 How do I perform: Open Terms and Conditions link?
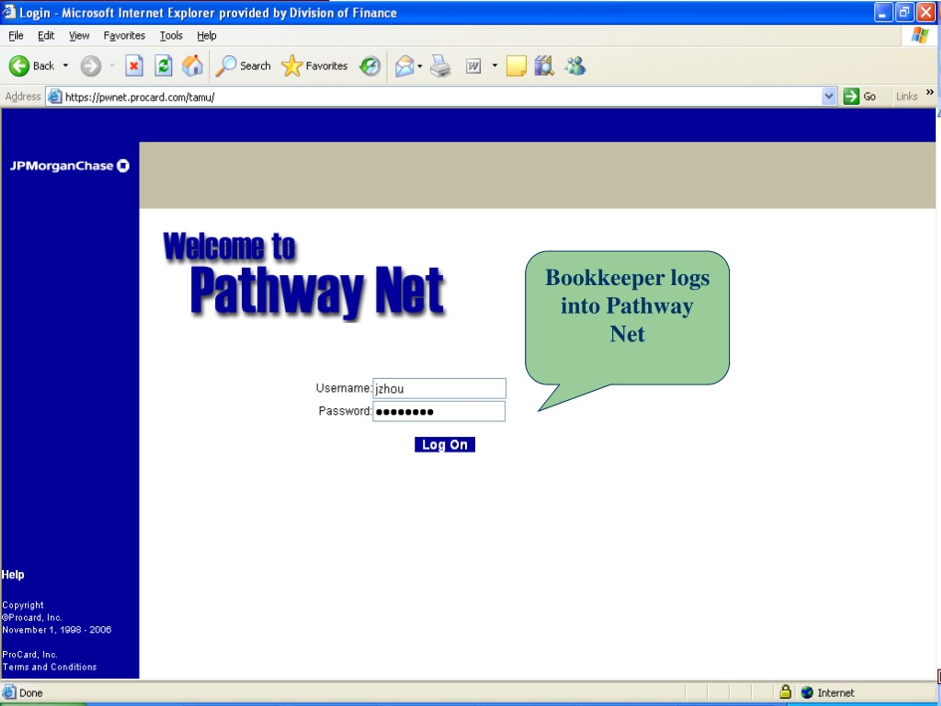[49, 667]
